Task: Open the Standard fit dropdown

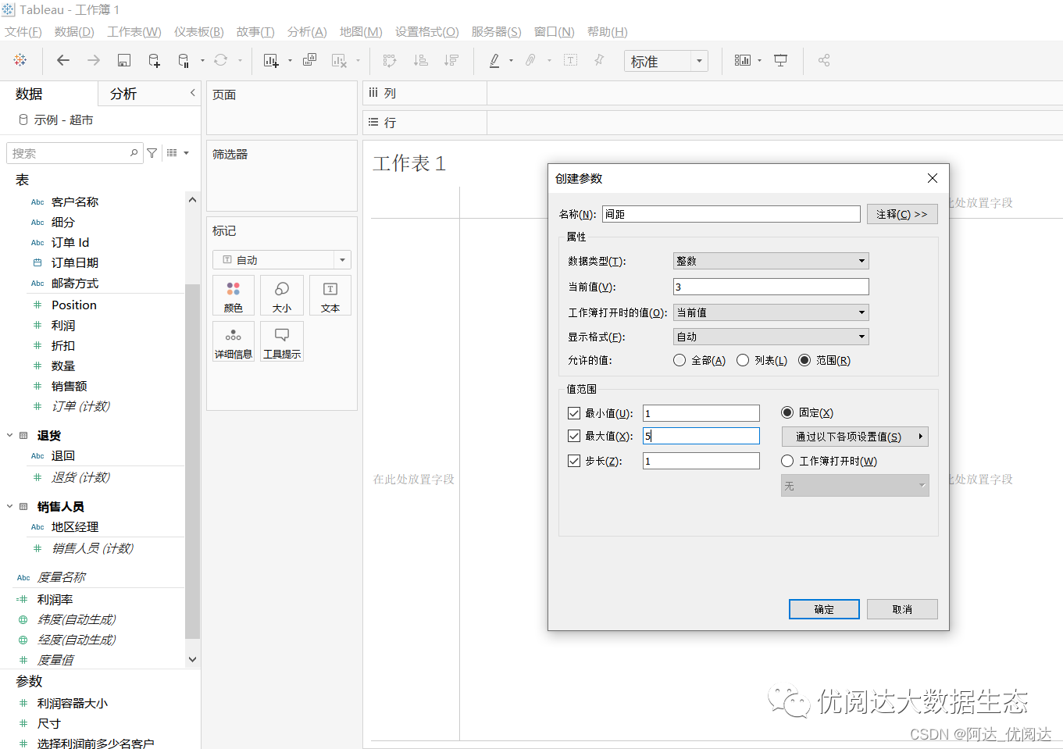Action: pos(666,61)
